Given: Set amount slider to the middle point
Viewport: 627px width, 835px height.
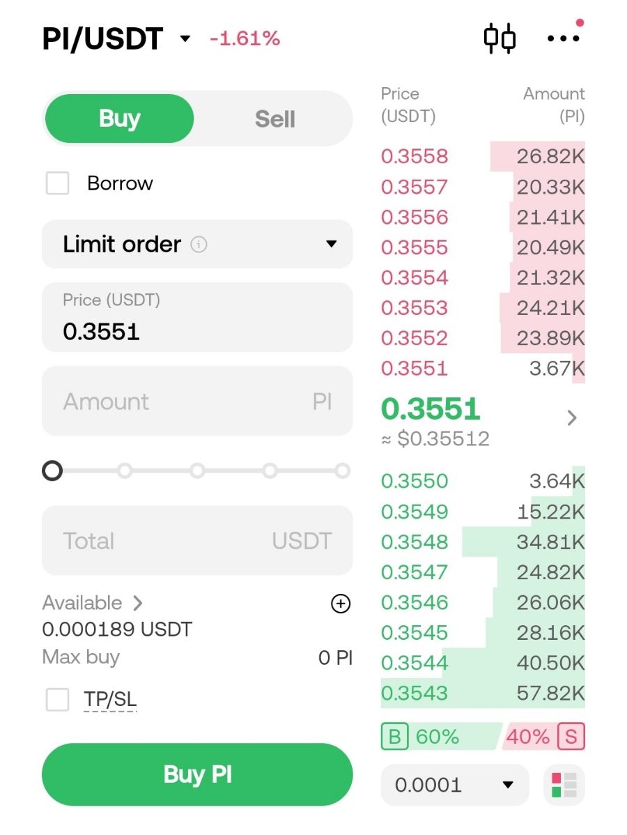Looking at the screenshot, I should pyautogui.click(x=197, y=471).
